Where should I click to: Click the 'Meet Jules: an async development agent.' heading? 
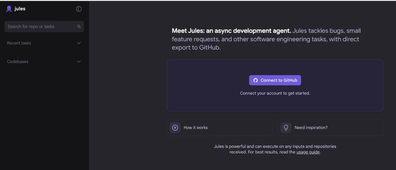pos(232,31)
